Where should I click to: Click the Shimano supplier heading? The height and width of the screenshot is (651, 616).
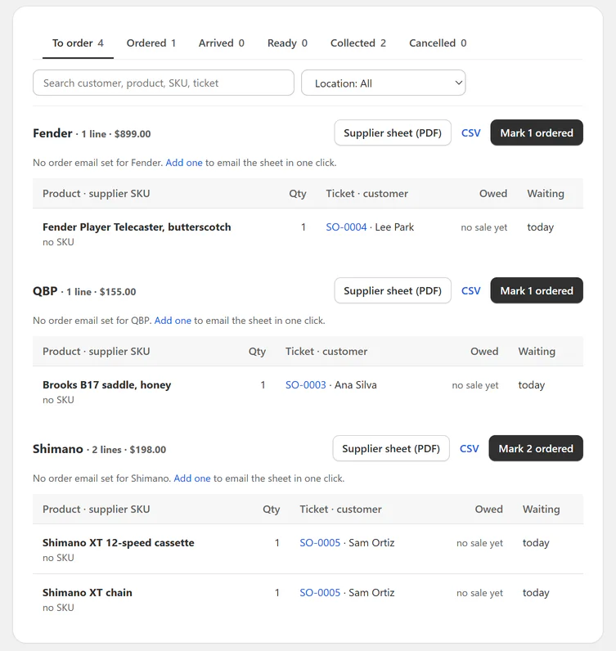pyautogui.click(x=58, y=449)
